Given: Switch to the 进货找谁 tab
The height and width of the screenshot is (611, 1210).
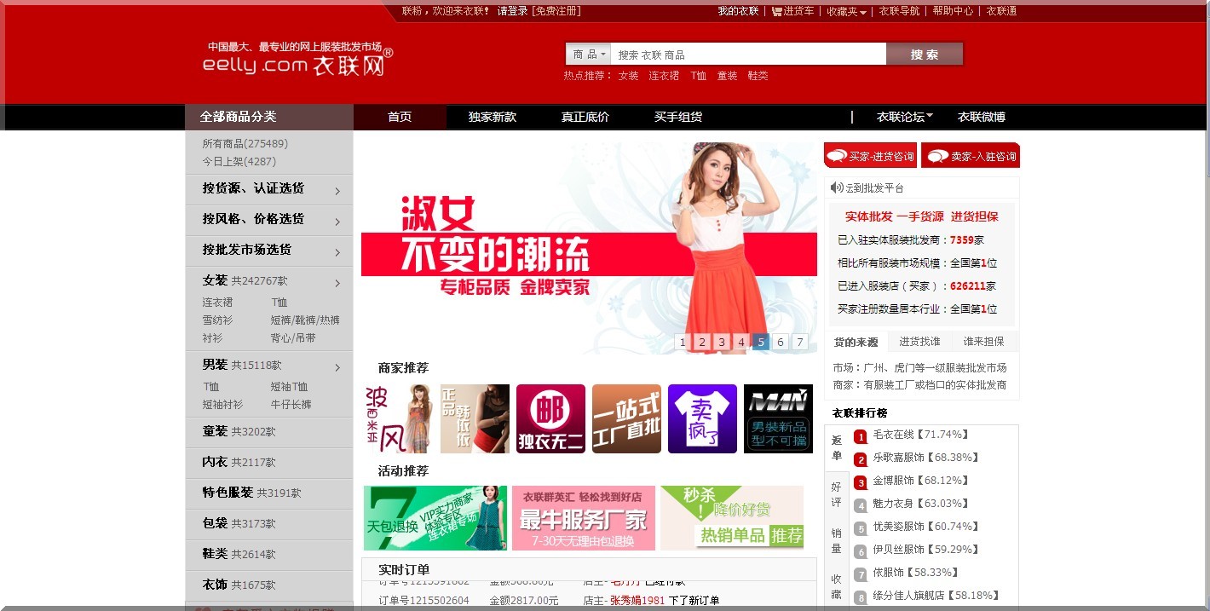Looking at the screenshot, I should pos(919,342).
